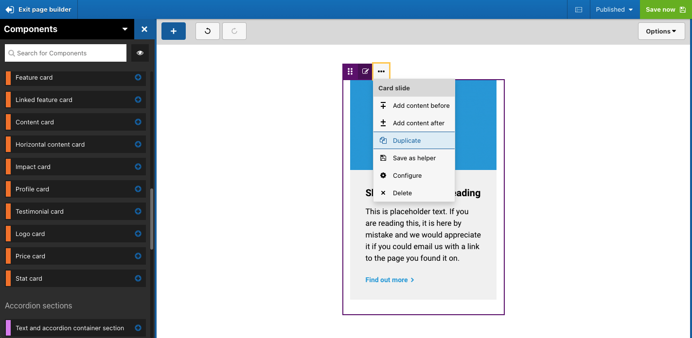
Task: Add the Feature card using its plus icon
Action: point(138,77)
